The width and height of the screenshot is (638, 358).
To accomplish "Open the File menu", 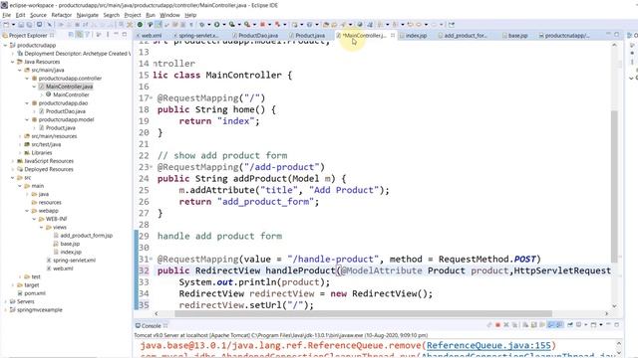I will click(7, 15).
